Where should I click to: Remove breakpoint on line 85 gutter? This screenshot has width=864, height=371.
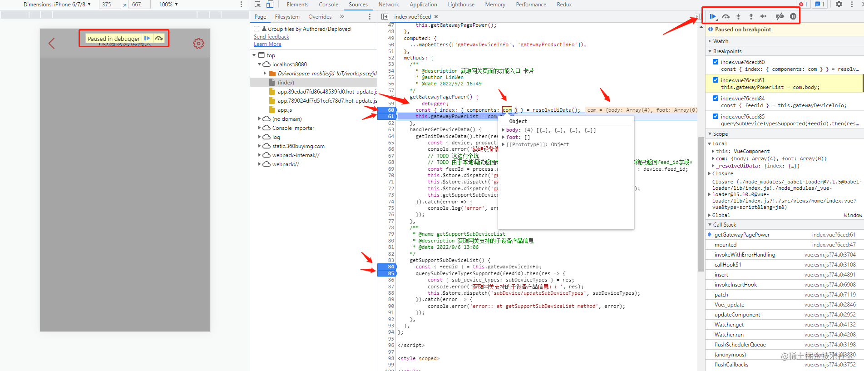click(x=387, y=273)
